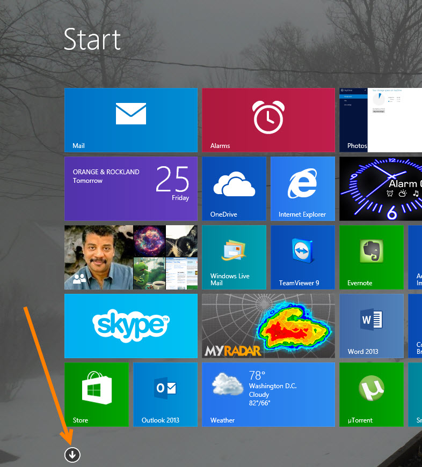Launch TeamViewer 9 tile
The image size is (422, 467).
tap(303, 257)
